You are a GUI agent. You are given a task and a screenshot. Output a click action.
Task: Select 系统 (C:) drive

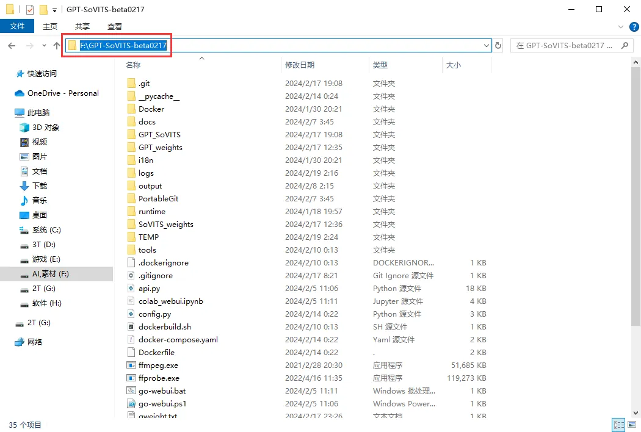[x=40, y=229]
